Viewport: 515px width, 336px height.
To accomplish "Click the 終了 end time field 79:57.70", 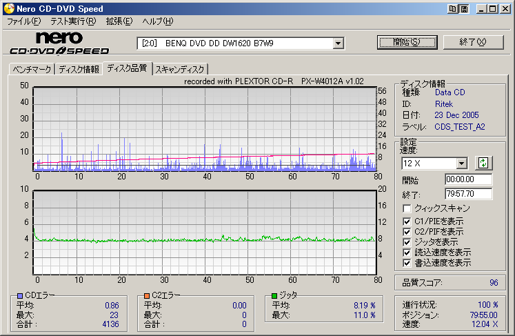I will click(469, 194).
